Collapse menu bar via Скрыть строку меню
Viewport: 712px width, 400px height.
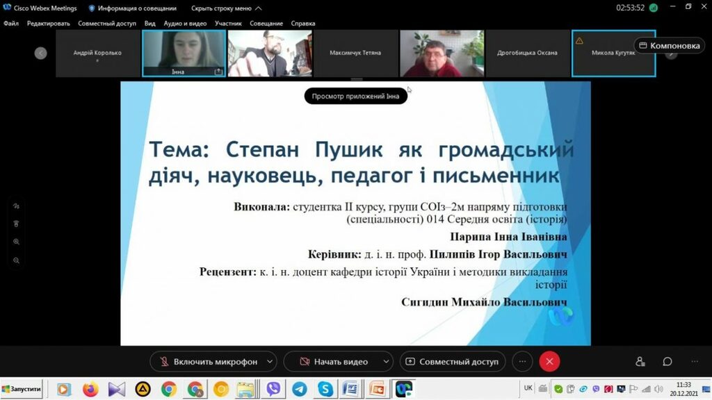tap(227, 8)
